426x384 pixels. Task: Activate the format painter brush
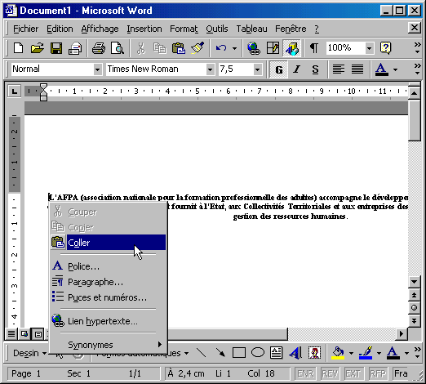[x=197, y=48]
